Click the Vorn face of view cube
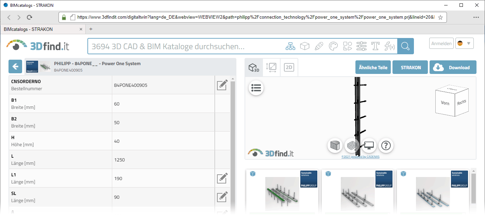 tap(445, 103)
